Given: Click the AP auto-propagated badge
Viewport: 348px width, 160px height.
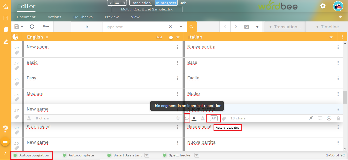Looking at the screenshot, I should pyautogui.click(x=214, y=118).
